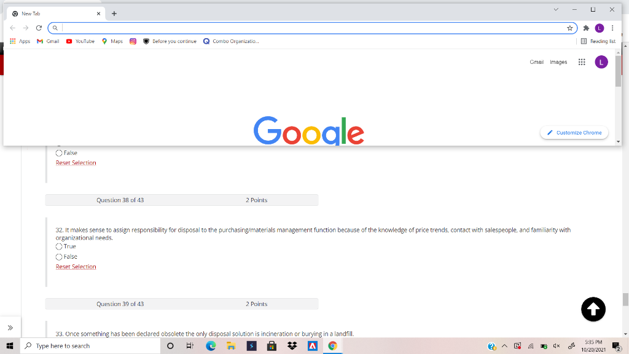Click the extensions puzzle piece icon
Viewport: 629px width, 354px height.
(x=585, y=28)
